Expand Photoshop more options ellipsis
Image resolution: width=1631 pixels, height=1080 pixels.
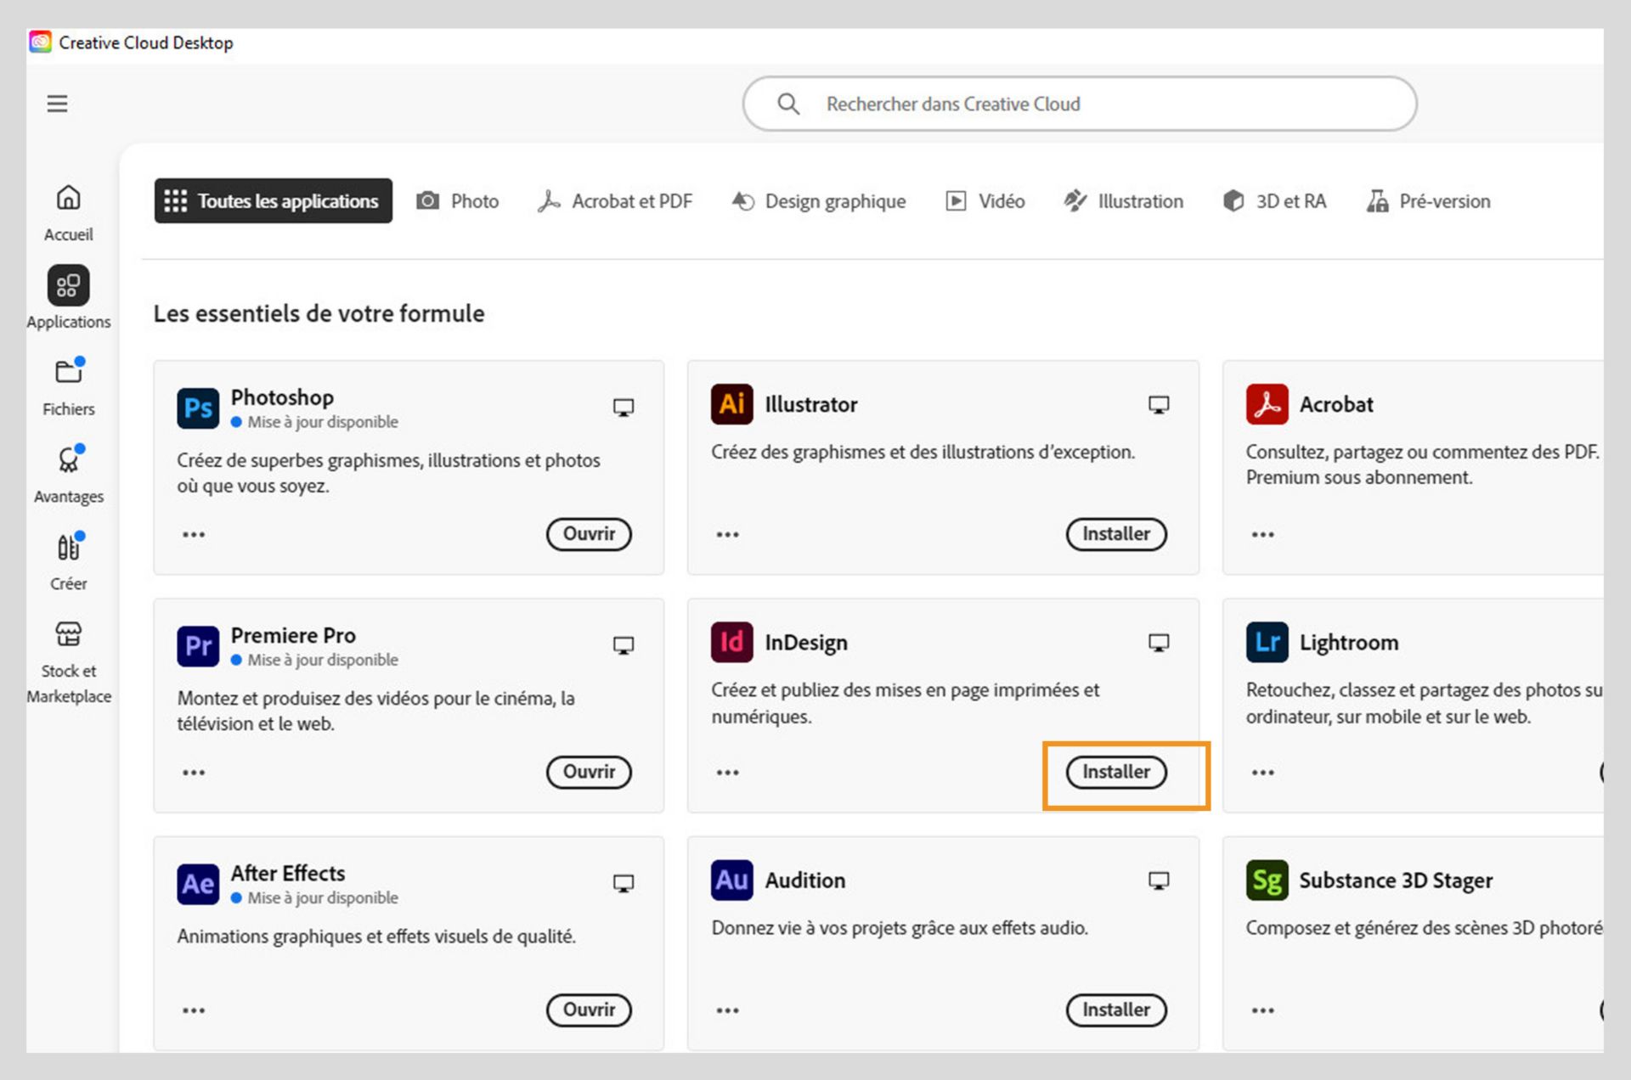pos(194,534)
